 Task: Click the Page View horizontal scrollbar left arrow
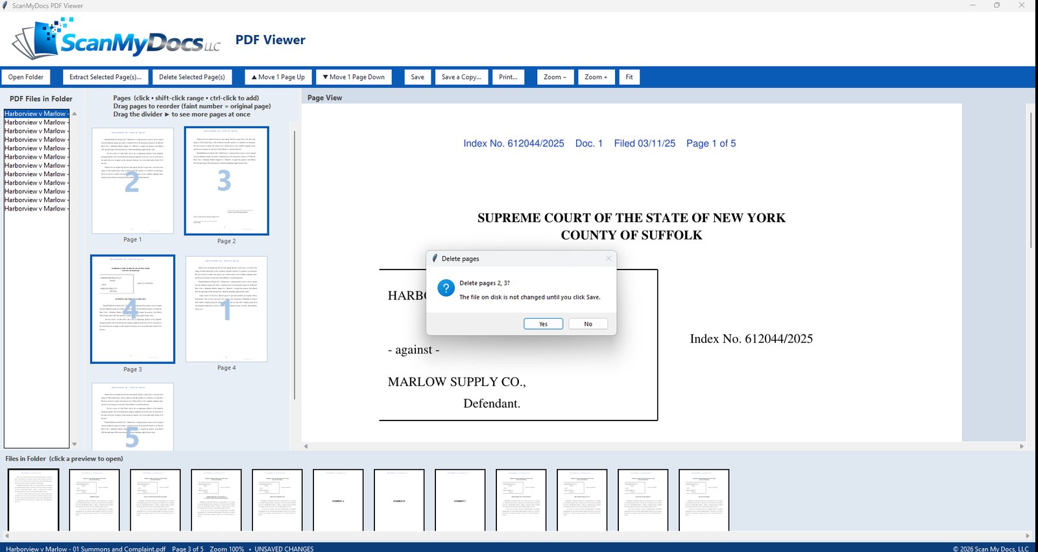click(306, 446)
